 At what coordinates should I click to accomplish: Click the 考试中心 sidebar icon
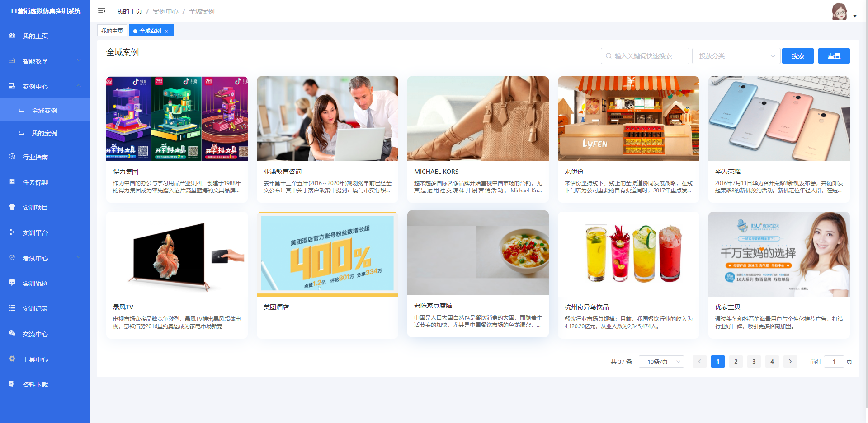(12, 257)
